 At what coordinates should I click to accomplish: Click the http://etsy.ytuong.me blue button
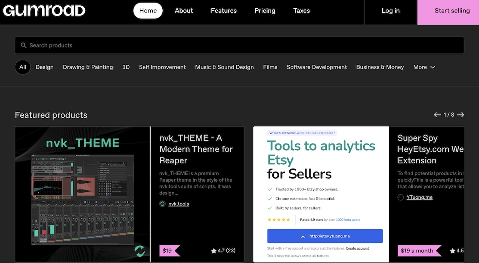coord(325,236)
